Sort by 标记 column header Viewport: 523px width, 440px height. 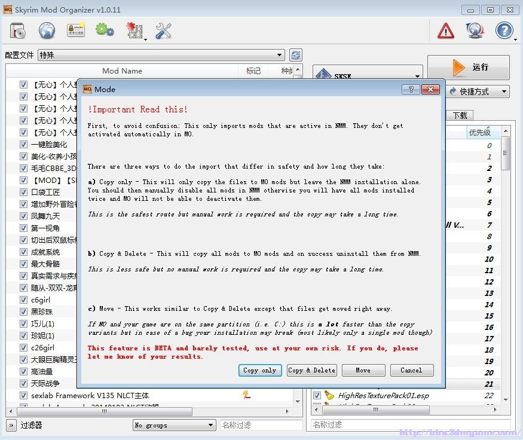point(253,71)
